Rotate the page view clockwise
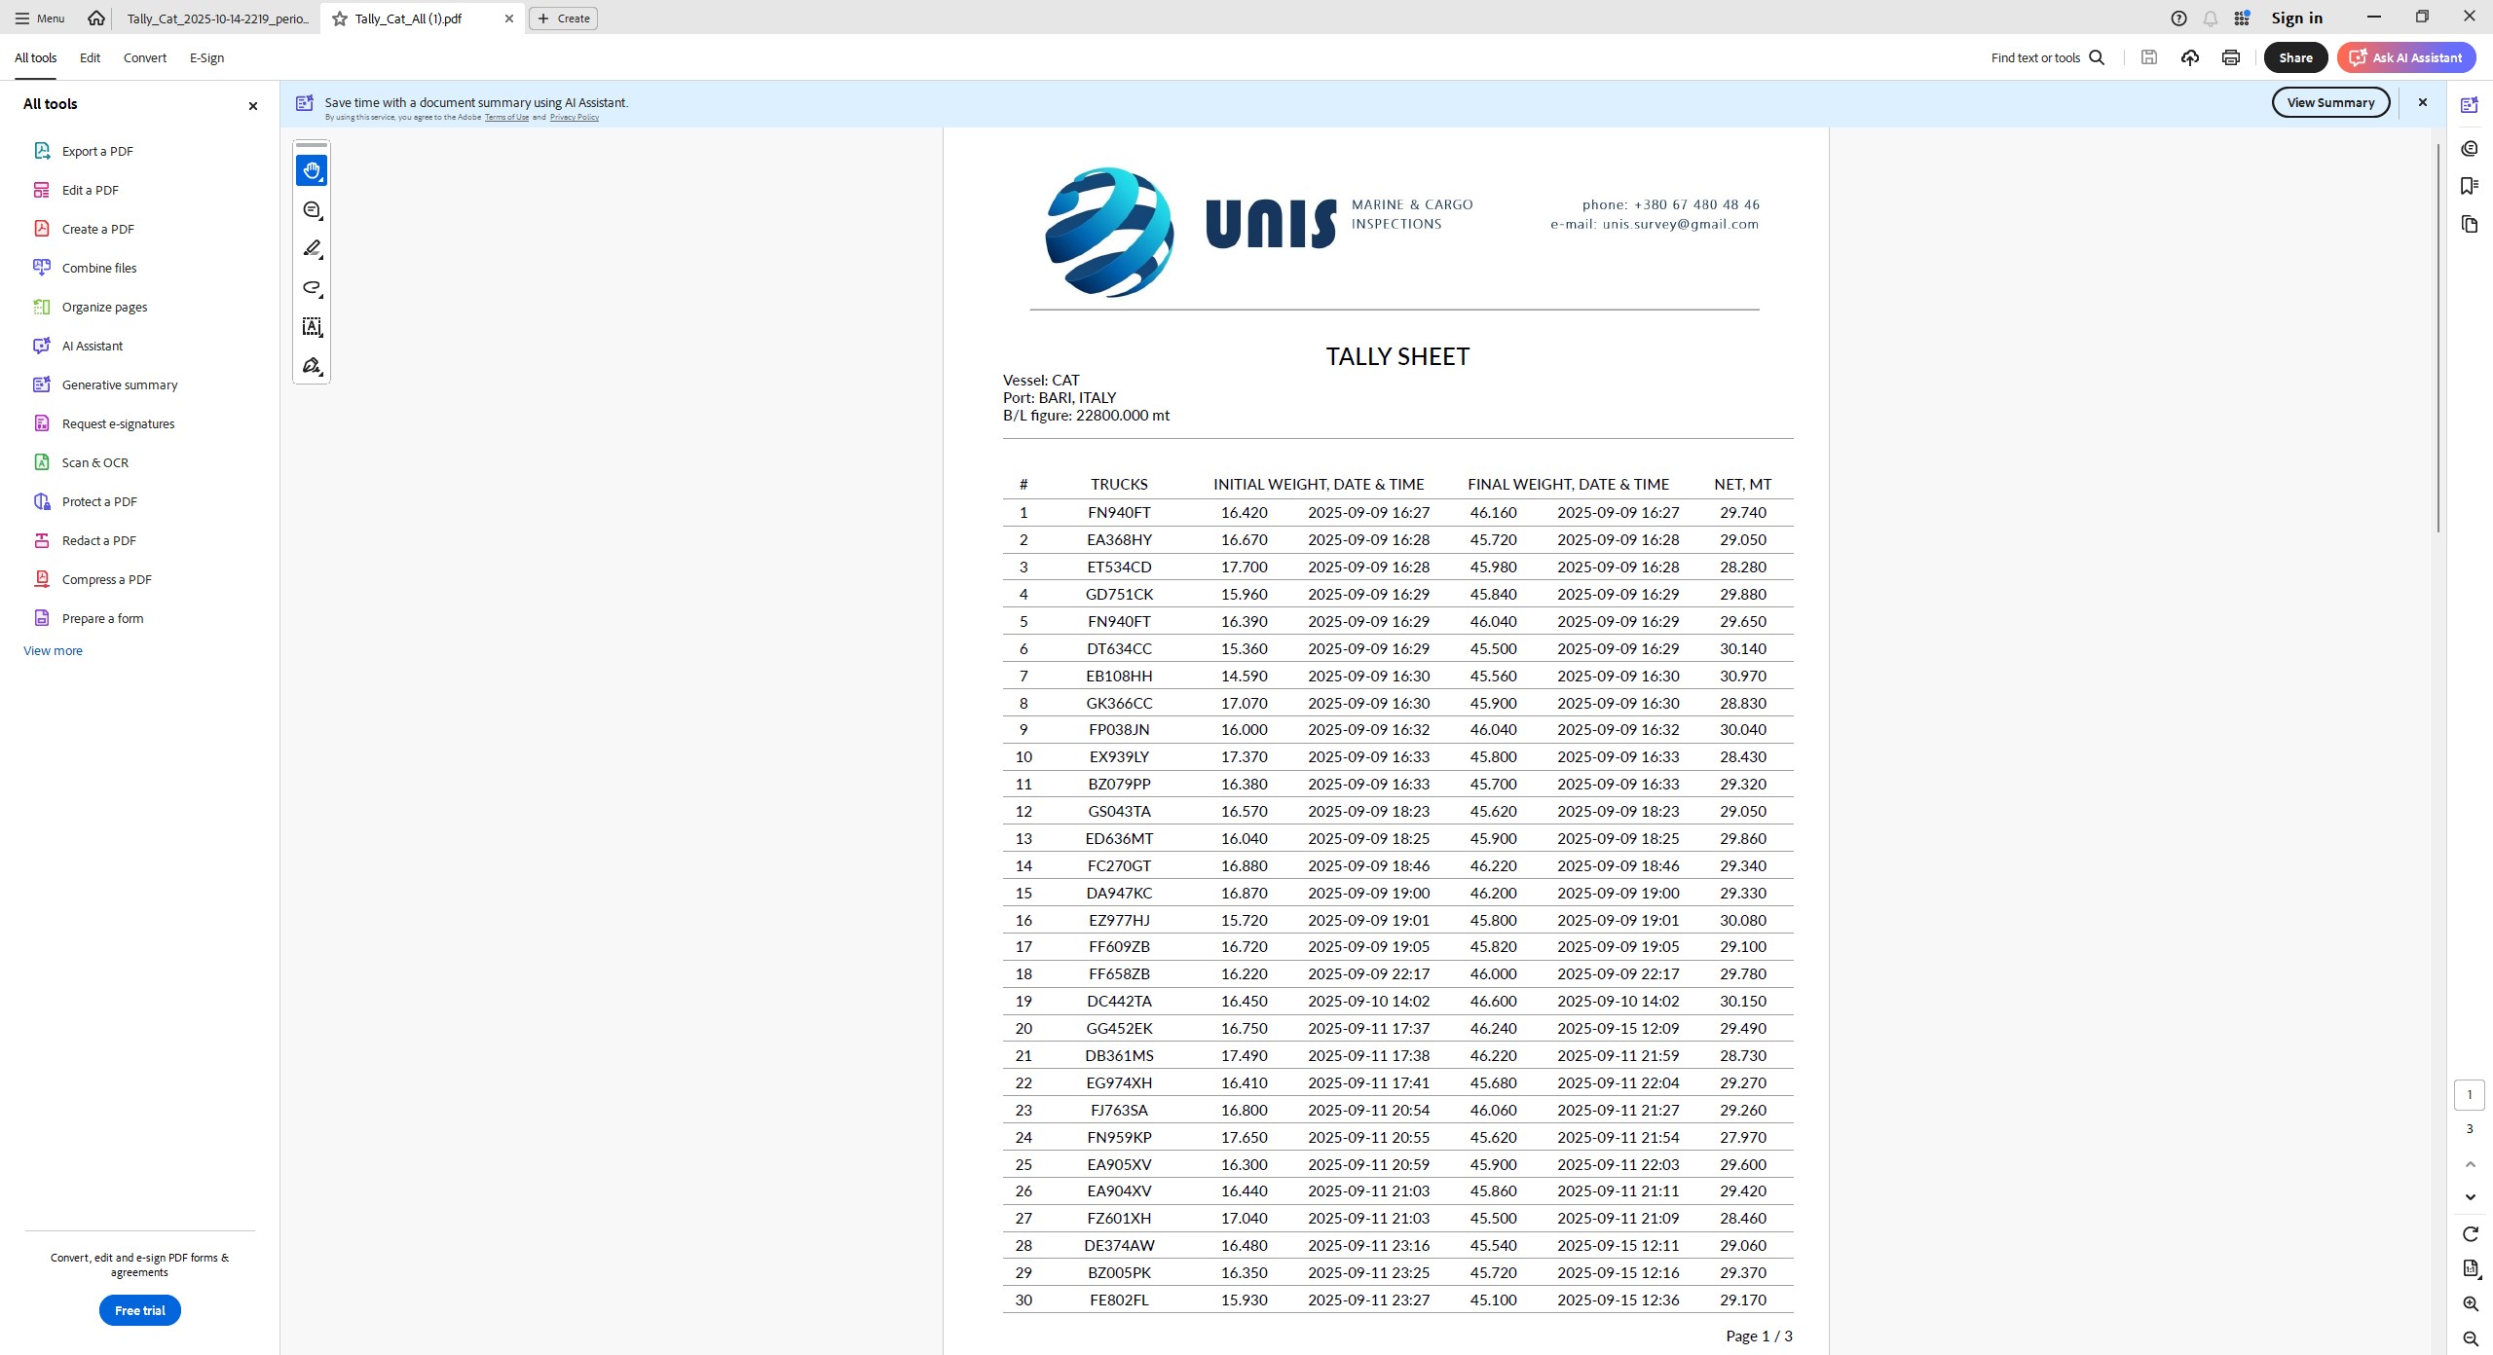Screen dimensions: 2493x1355 point(2470,1234)
